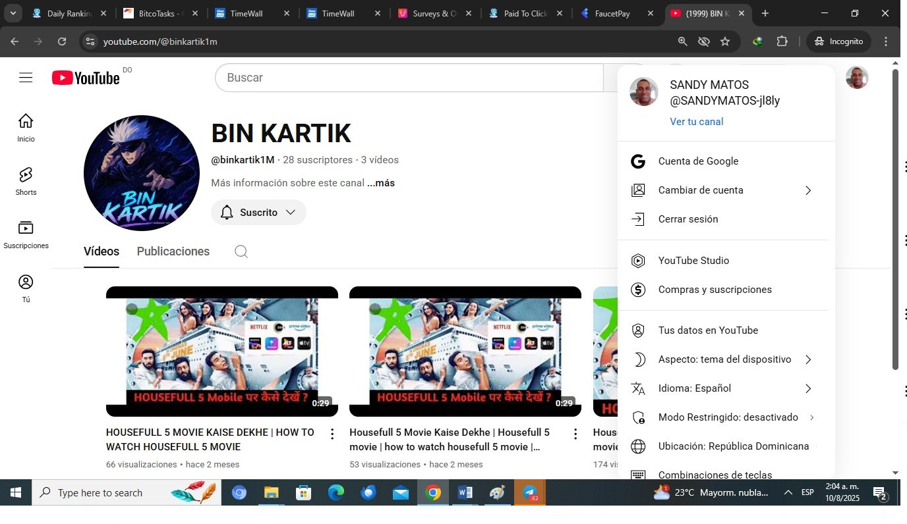Click ...más to expand channel info
This screenshot has width=907, height=524.
pos(381,183)
